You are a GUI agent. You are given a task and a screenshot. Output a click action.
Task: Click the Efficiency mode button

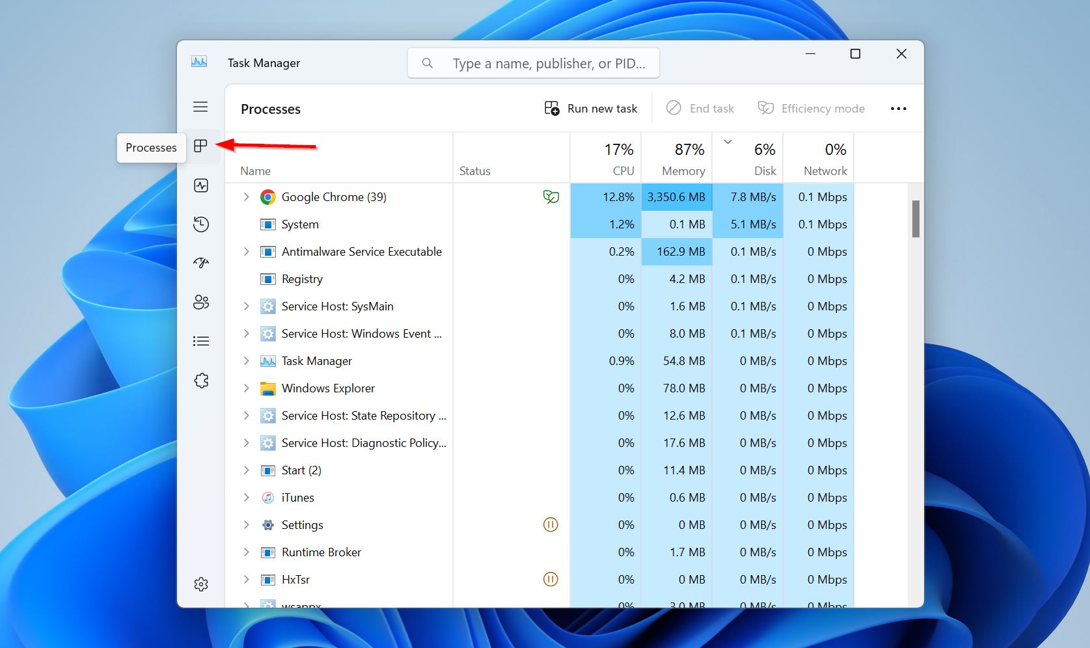(x=811, y=109)
